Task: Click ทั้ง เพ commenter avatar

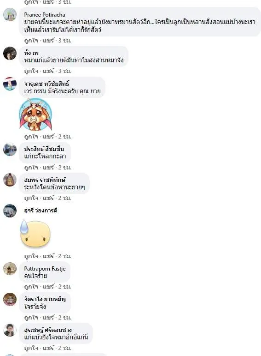Action: [x=10, y=54]
